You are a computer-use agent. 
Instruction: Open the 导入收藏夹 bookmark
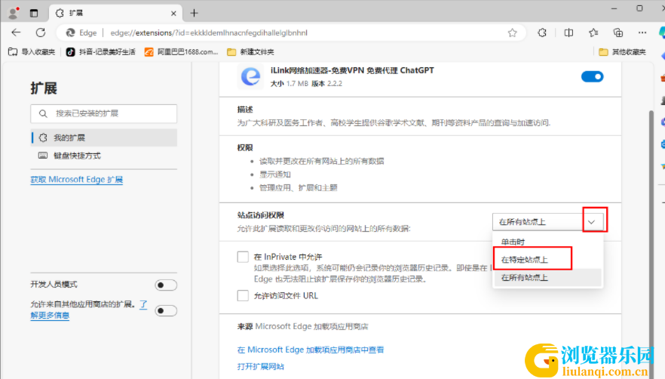[32, 52]
